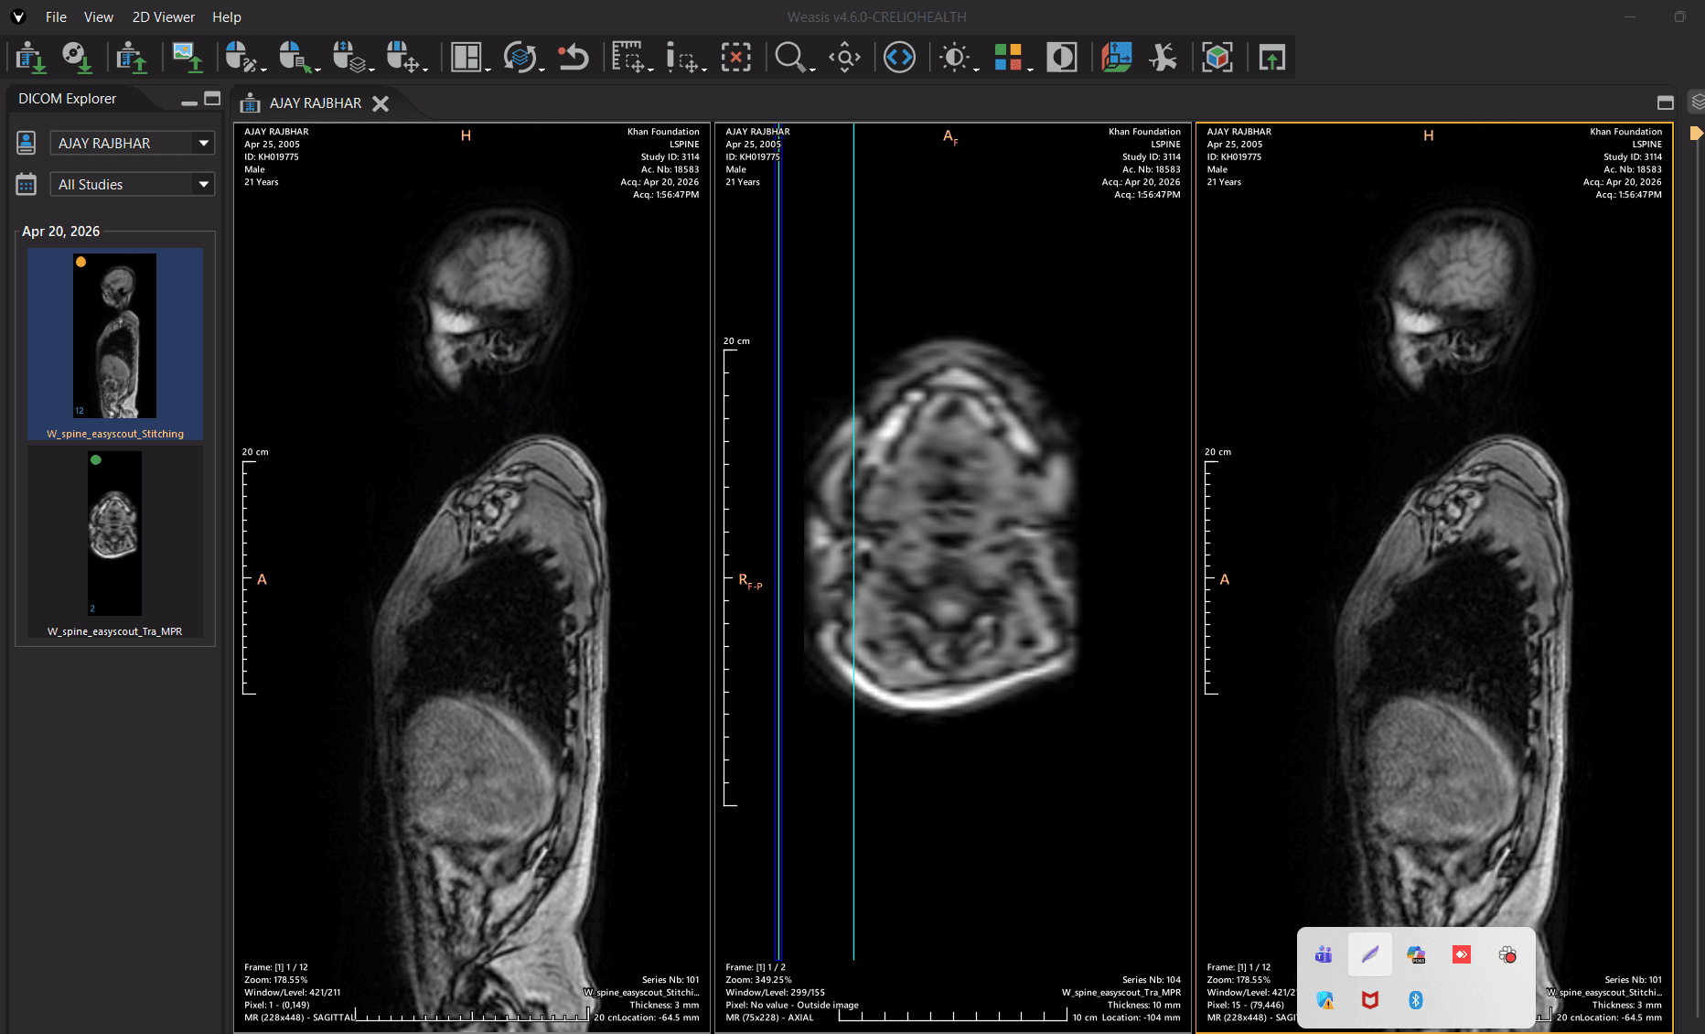Open the measurement tools dropdown
This screenshot has height=1034, width=1705.
[631, 58]
